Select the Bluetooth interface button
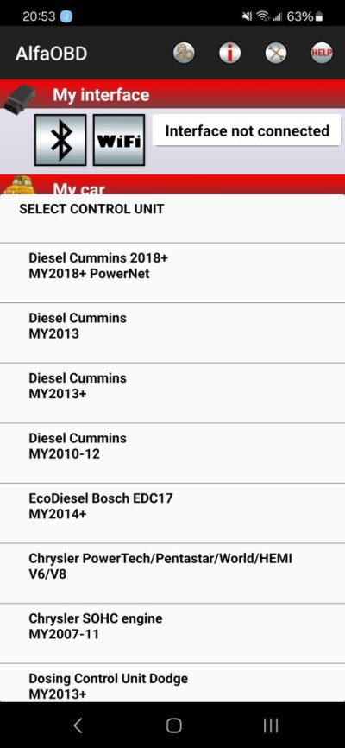This screenshot has height=748, width=345. (60, 140)
